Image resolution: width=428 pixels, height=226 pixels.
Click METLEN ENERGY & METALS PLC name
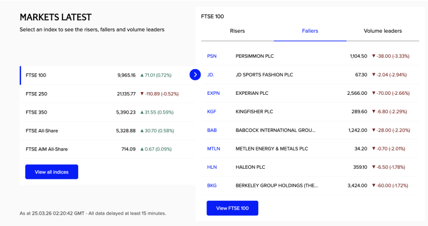coord(272,149)
